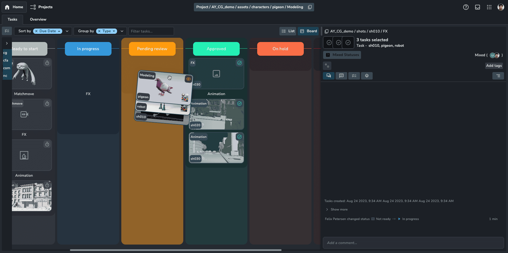Click the attributes gear icon in details panel

click(327, 66)
